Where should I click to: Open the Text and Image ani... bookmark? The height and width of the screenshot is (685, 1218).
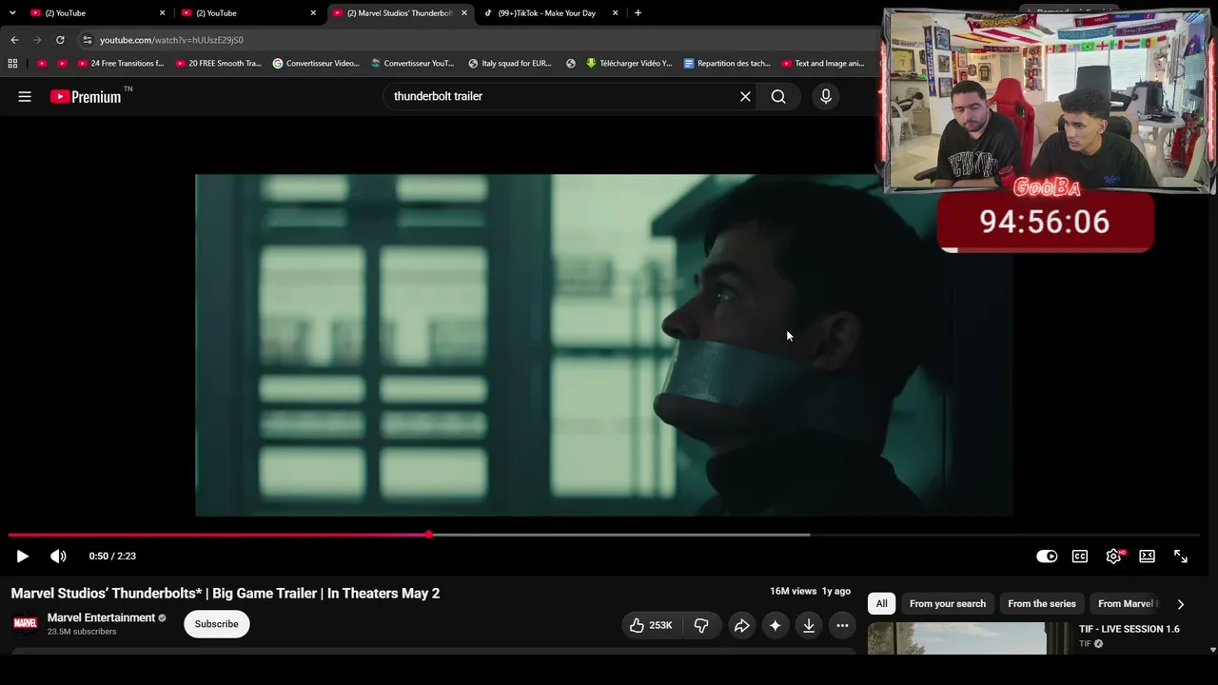823,64
